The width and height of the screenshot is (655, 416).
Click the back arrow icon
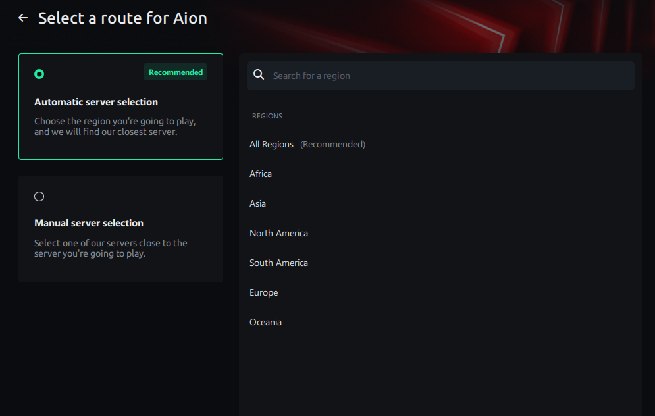(23, 18)
